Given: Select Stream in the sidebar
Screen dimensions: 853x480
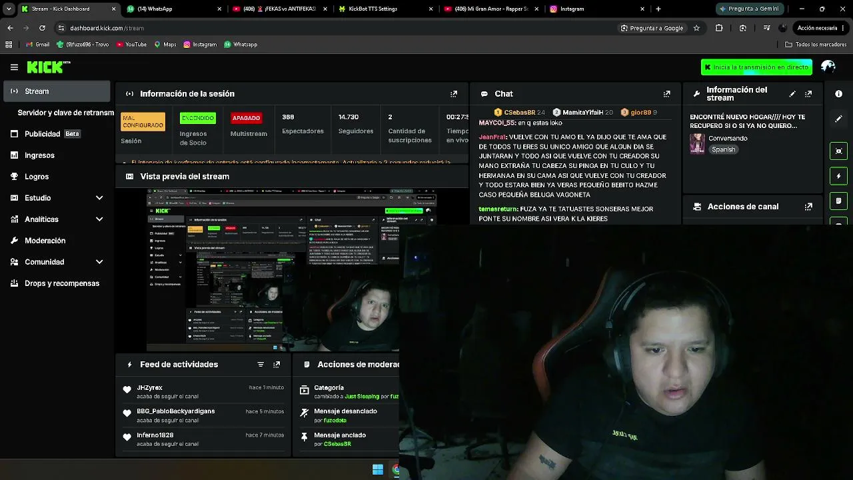Looking at the screenshot, I should [x=57, y=91].
